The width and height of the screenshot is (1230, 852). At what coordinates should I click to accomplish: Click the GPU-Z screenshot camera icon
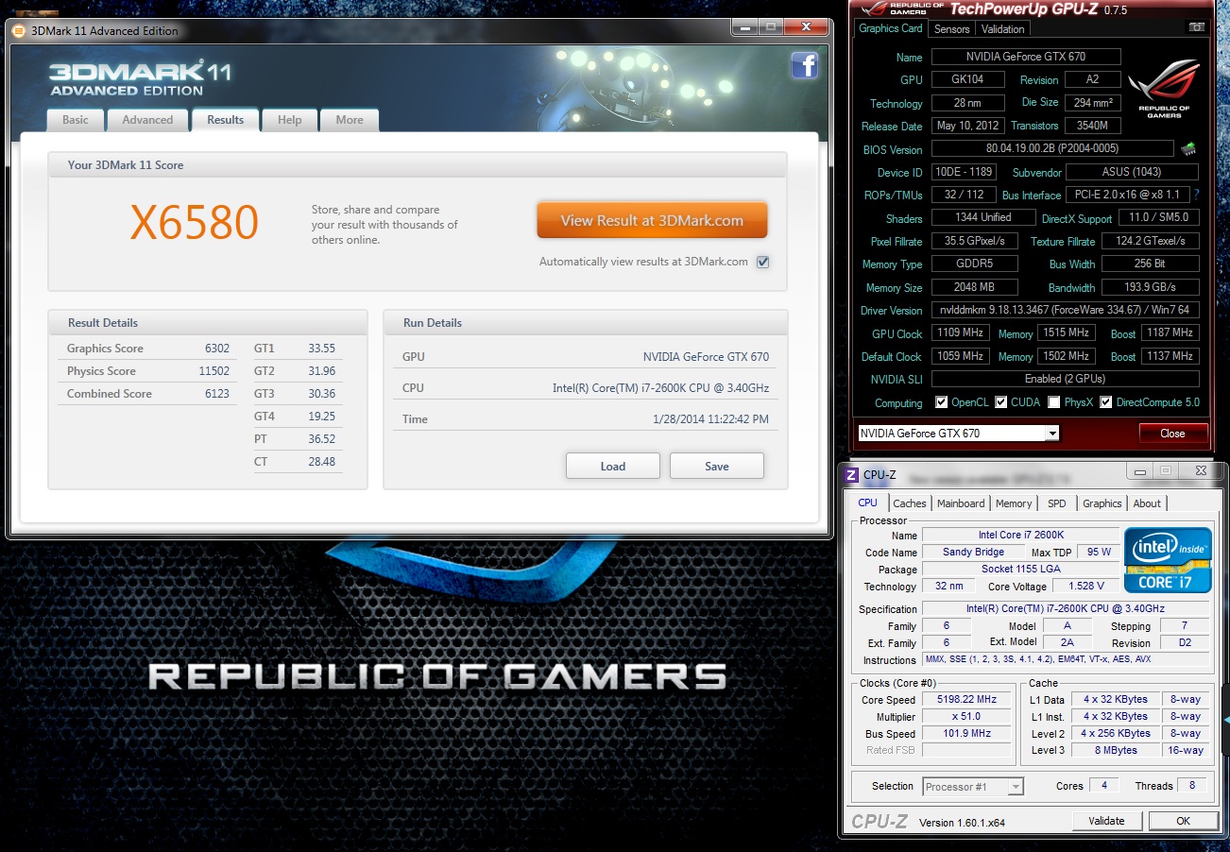coord(1197,28)
